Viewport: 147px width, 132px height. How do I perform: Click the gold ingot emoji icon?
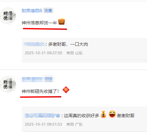[62, 21]
